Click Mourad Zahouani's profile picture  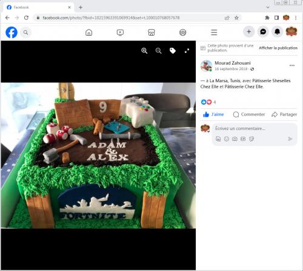(x=206, y=66)
